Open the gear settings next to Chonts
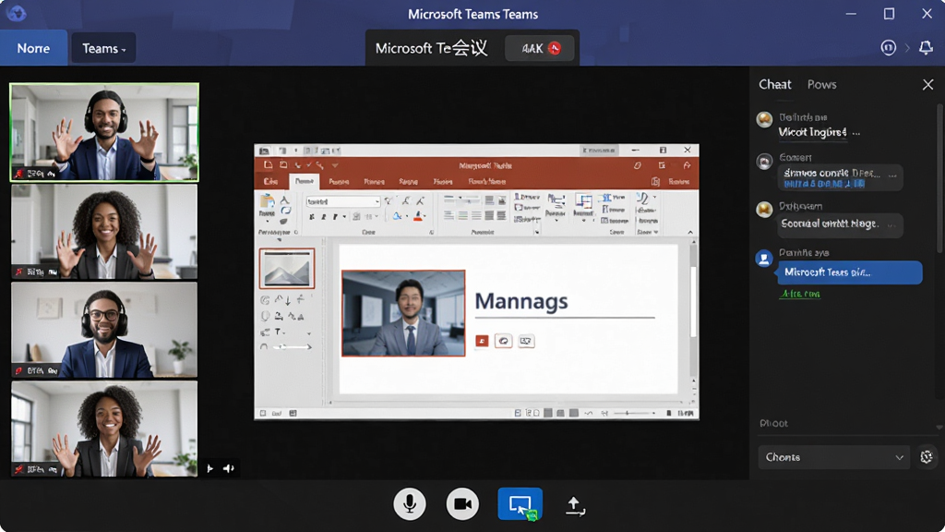 (927, 457)
